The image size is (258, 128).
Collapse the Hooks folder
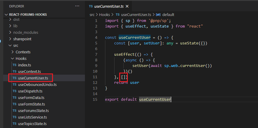[x=21, y=58]
